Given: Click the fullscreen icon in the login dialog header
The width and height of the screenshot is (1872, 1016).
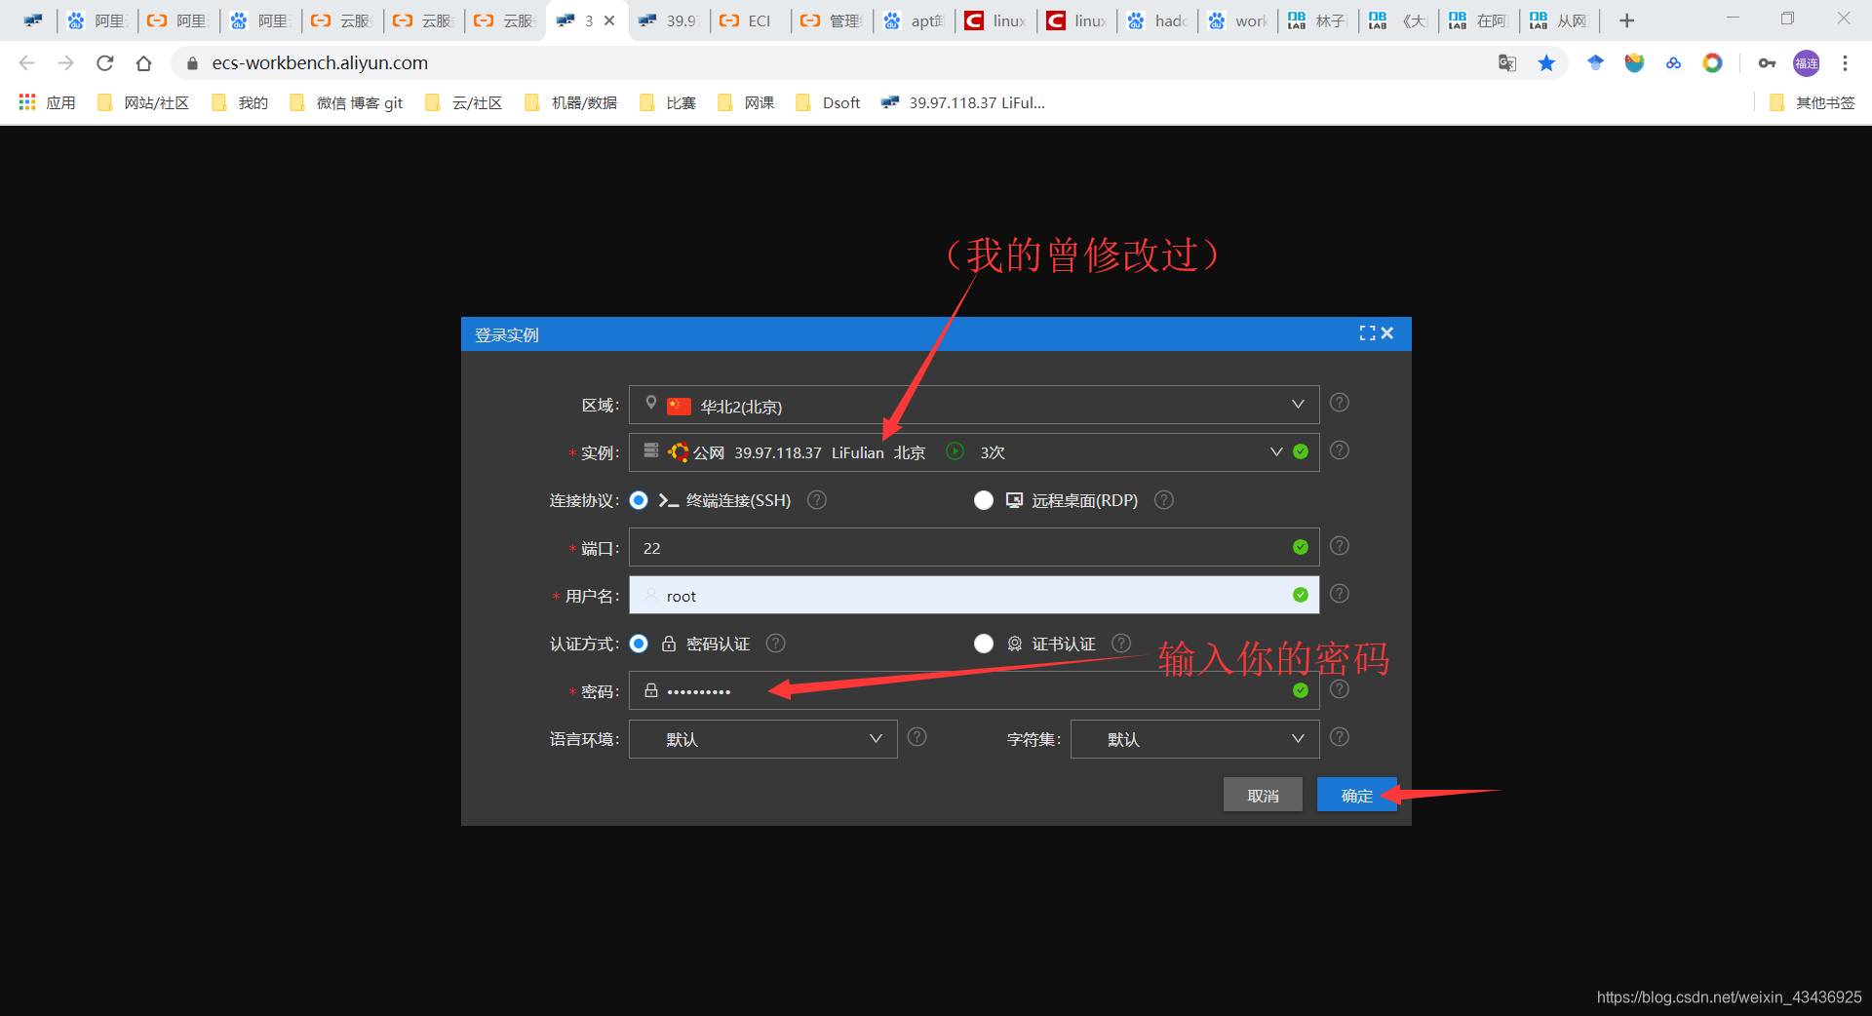Looking at the screenshot, I should (x=1367, y=333).
